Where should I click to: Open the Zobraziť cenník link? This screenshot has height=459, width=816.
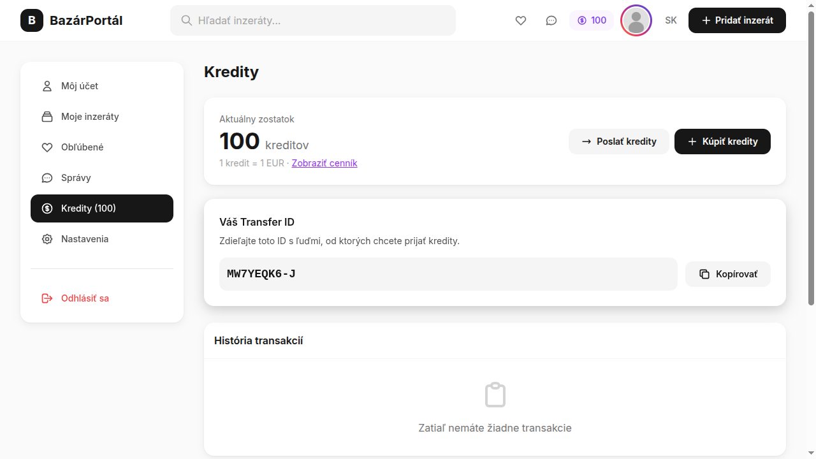click(324, 163)
